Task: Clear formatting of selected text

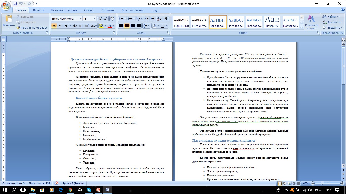Action: (x=112, y=19)
